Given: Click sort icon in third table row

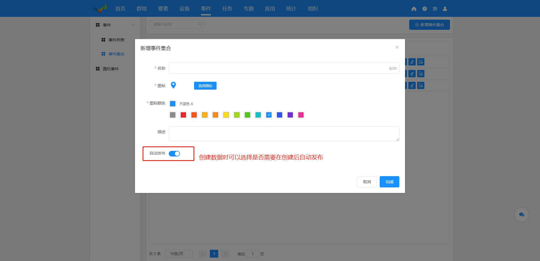Looking at the screenshot, I should point(421,85).
